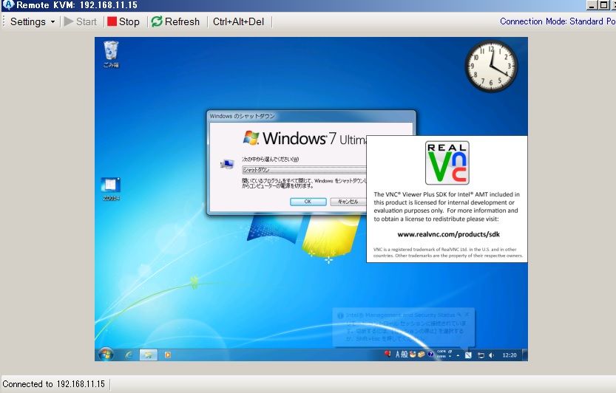Click the CAPS KANA indicator in language bar
616x393 pixels.
point(441,354)
